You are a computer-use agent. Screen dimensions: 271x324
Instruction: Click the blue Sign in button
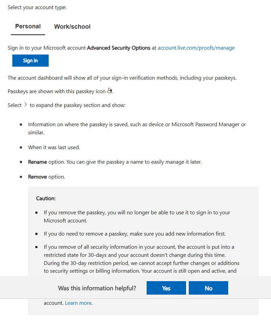[x=30, y=60]
